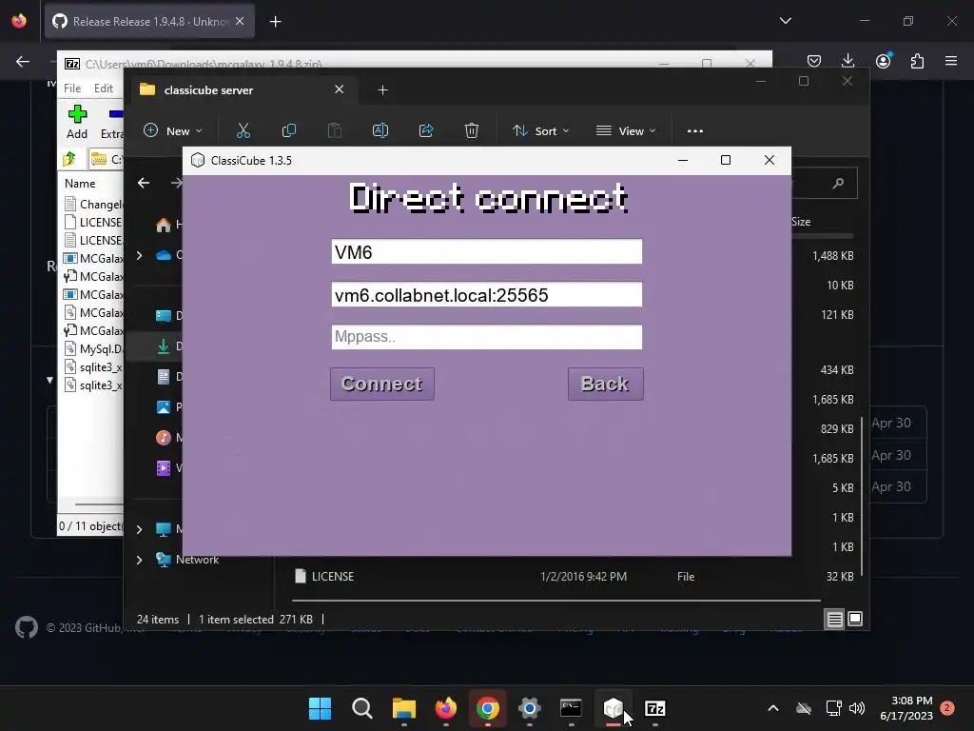Focus the username field containing VM6
Viewport: 974px width, 731px height.
click(x=486, y=251)
